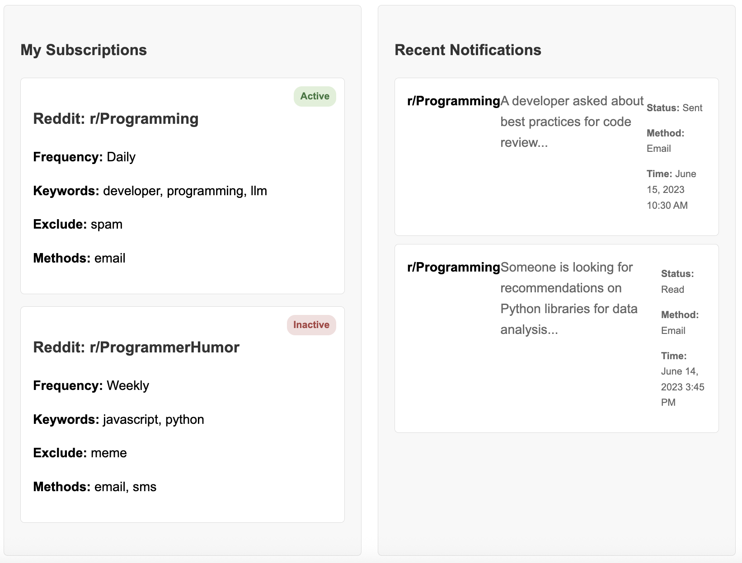742x563 pixels.
Task: Open the Python libraries notification message
Action: pos(568,298)
